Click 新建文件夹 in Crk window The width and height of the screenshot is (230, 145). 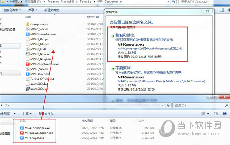[46, 114]
